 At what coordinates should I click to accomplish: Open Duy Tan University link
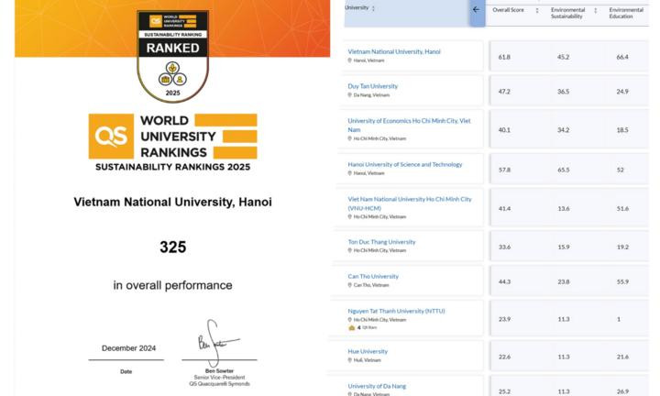[x=372, y=86]
